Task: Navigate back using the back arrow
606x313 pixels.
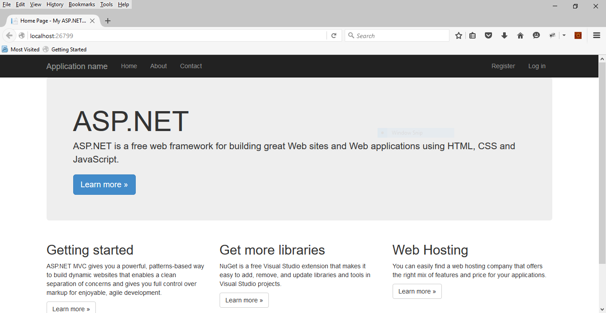Action: [9, 35]
